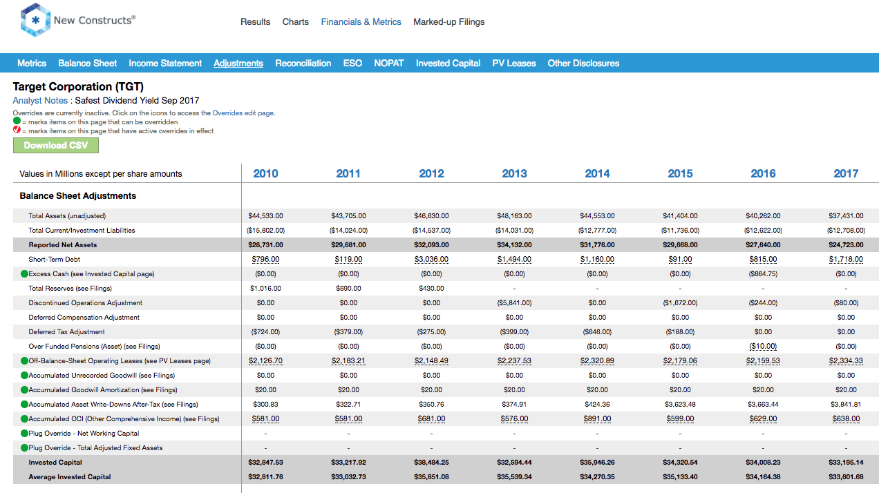Click Reported Net Assets value $34,132.00
The image size is (879, 493).
[514, 245]
